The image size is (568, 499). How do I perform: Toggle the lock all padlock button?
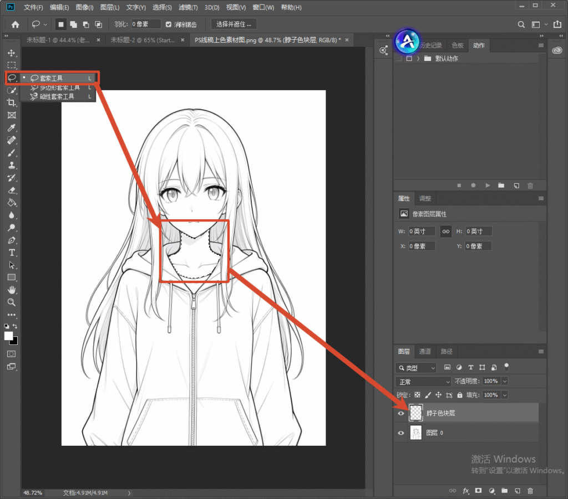[x=460, y=395]
